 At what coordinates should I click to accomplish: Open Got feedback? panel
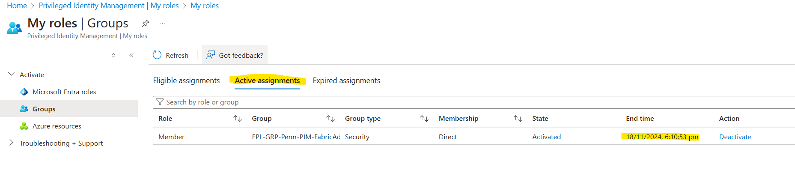(x=235, y=55)
